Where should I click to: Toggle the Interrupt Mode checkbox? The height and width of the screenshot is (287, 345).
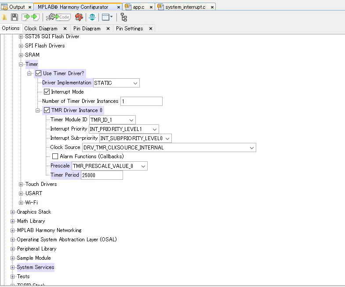47,92
